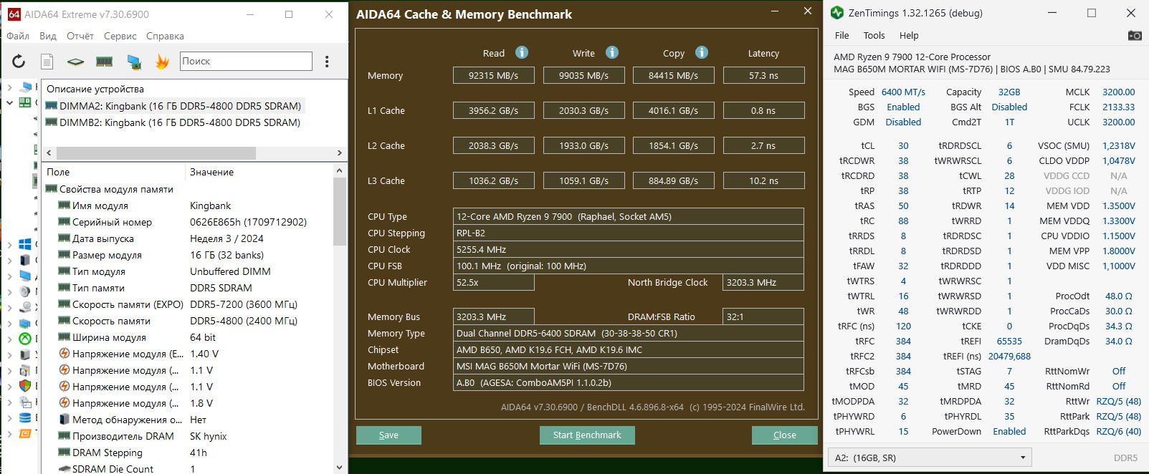The height and width of the screenshot is (474, 1149).
Task: Open the ZenTimings File menu
Action: click(842, 35)
